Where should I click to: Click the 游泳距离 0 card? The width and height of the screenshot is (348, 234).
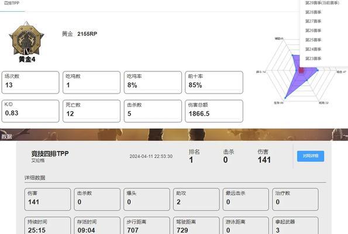coord(246,226)
